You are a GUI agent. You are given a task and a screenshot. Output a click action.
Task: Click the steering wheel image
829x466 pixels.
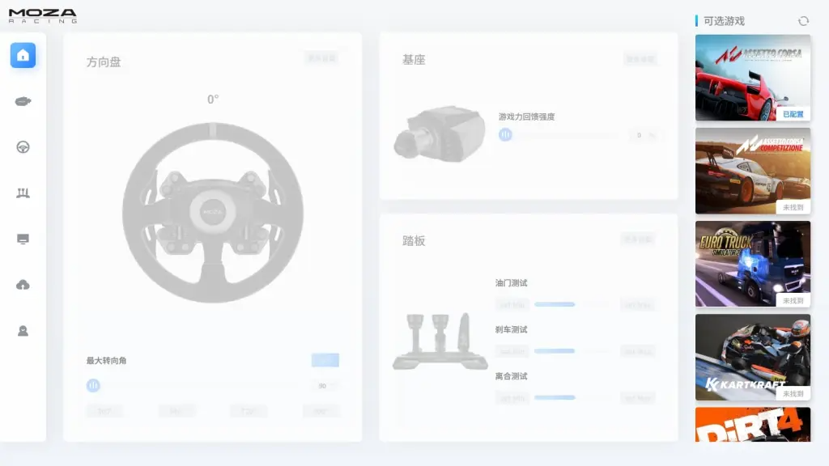tap(213, 213)
